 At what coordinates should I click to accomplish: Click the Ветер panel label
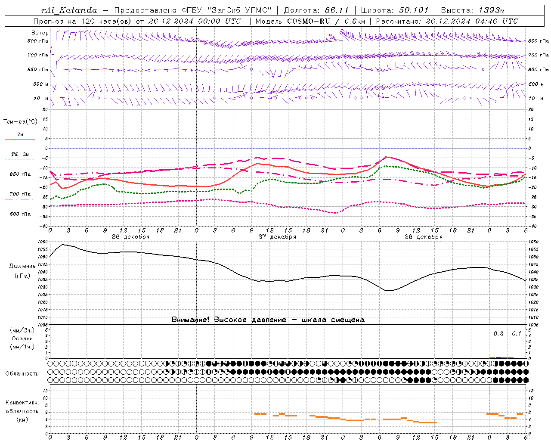(x=40, y=33)
